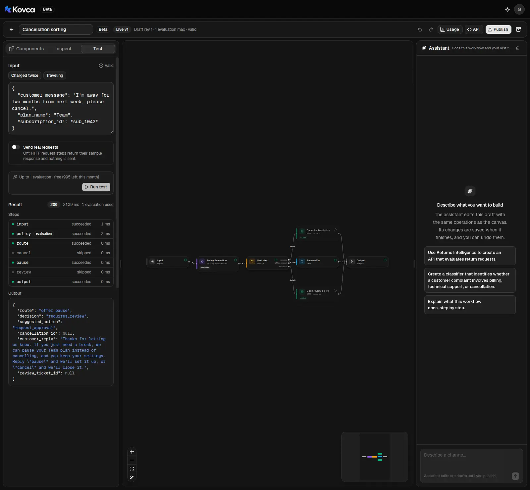Publish the workflow draft
The image size is (530, 490).
[x=499, y=29]
